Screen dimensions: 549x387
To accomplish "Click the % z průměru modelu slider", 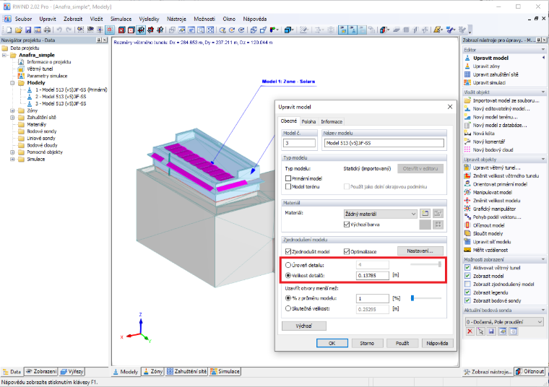I will (426, 298).
